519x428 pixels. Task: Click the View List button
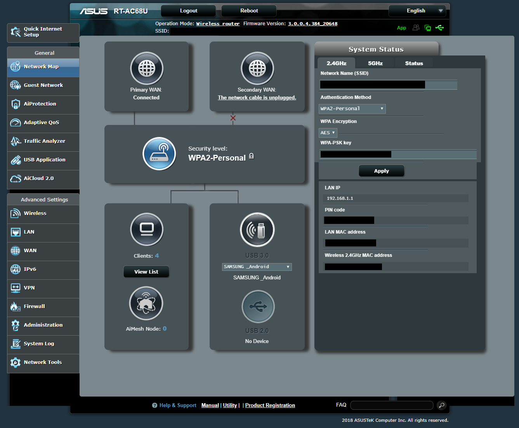coord(146,272)
